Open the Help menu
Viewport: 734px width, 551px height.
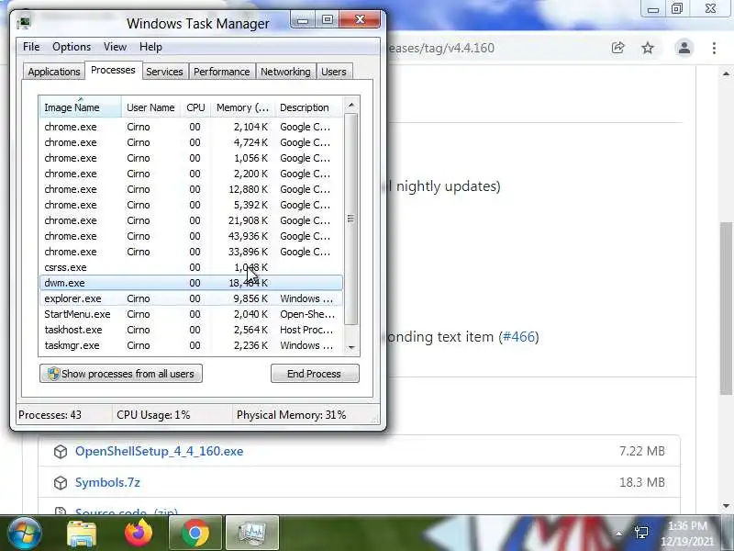coord(150,47)
